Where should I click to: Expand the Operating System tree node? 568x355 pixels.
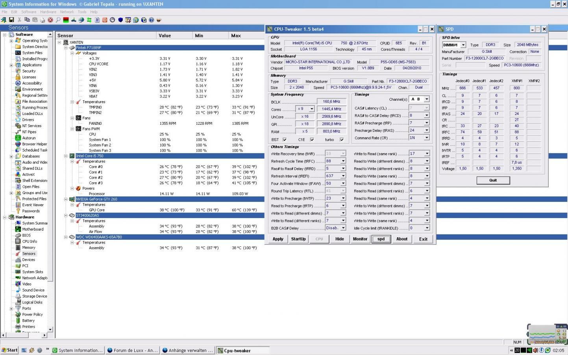click(11, 41)
